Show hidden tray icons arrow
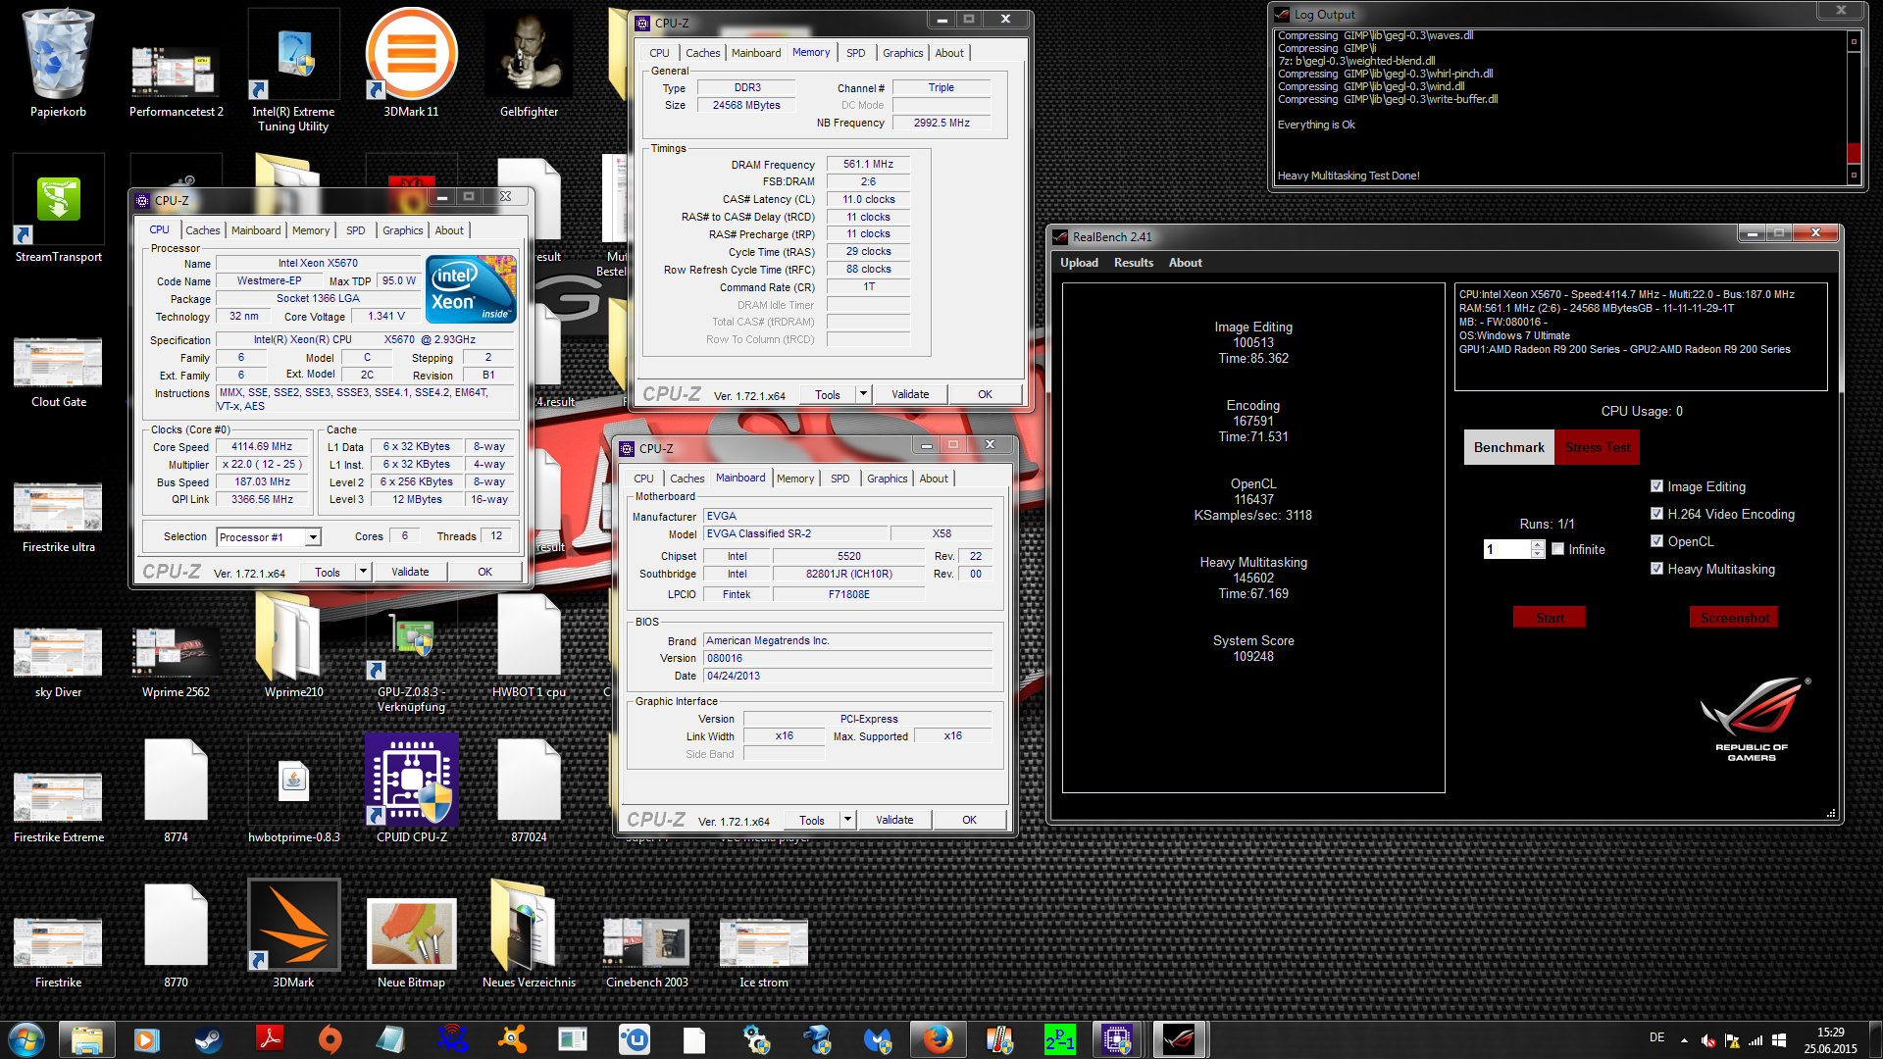The height and width of the screenshot is (1059, 1883). coord(1684,1040)
